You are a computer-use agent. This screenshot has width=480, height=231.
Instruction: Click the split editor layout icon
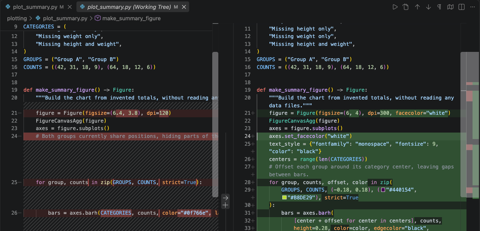(x=462, y=7)
